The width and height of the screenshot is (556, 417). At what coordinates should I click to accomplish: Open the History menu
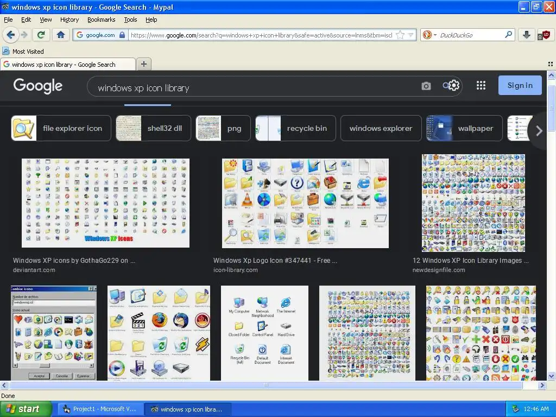click(x=69, y=20)
